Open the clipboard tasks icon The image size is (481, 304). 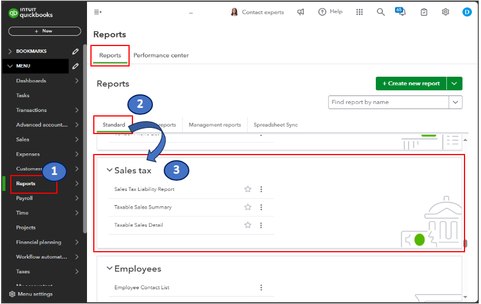coord(424,12)
